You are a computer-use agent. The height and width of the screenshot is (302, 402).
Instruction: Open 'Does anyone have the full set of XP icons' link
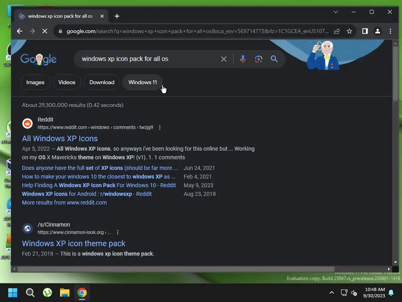pyautogui.click(x=100, y=168)
